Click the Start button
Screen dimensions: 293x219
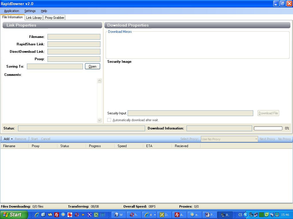coord(14,215)
